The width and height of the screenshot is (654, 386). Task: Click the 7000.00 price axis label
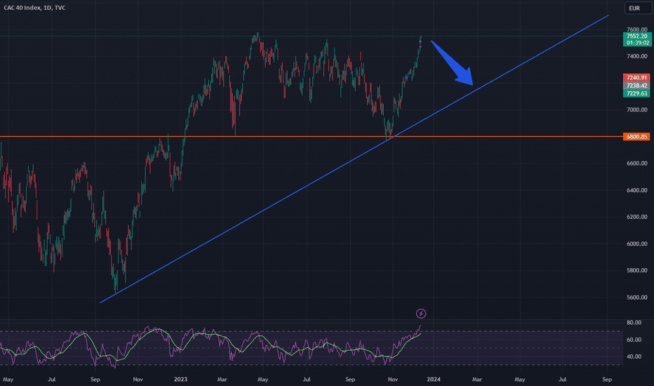pos(637,109)
